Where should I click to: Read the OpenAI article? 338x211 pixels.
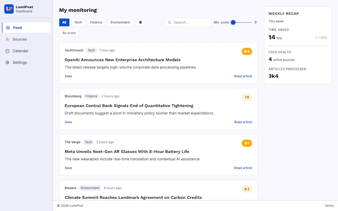(243, 76)
